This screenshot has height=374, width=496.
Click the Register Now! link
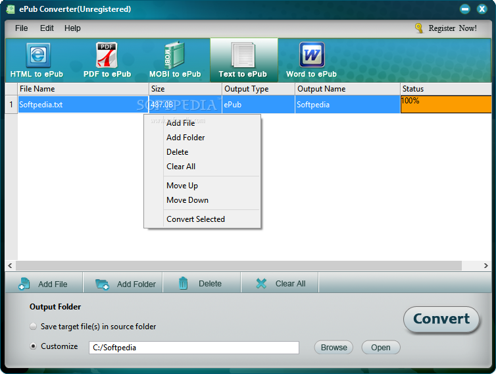click(453, 28)
